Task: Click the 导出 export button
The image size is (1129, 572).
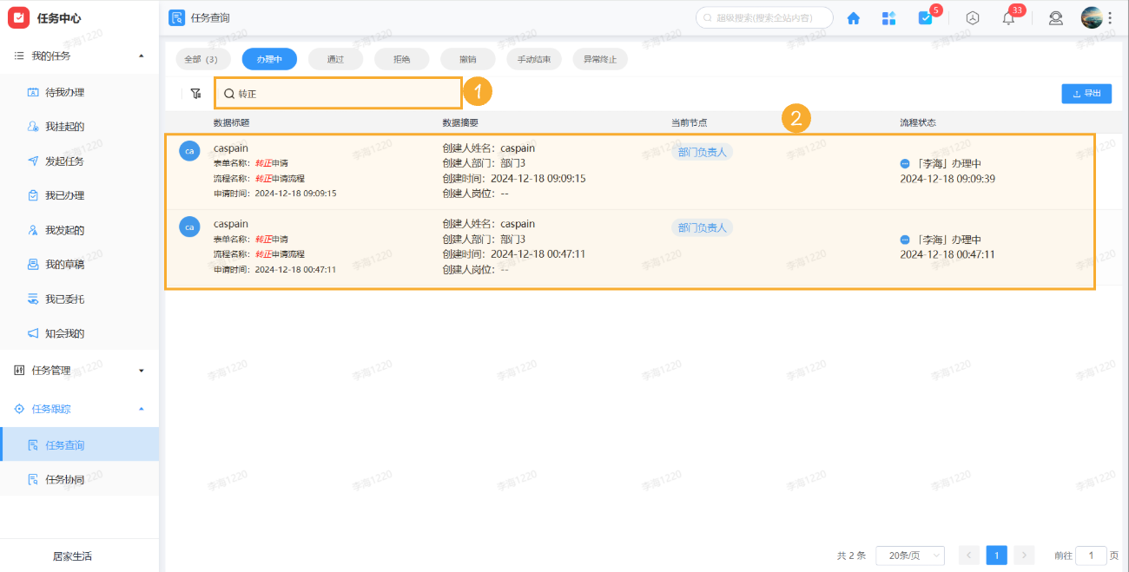Action: point(1086,93)
